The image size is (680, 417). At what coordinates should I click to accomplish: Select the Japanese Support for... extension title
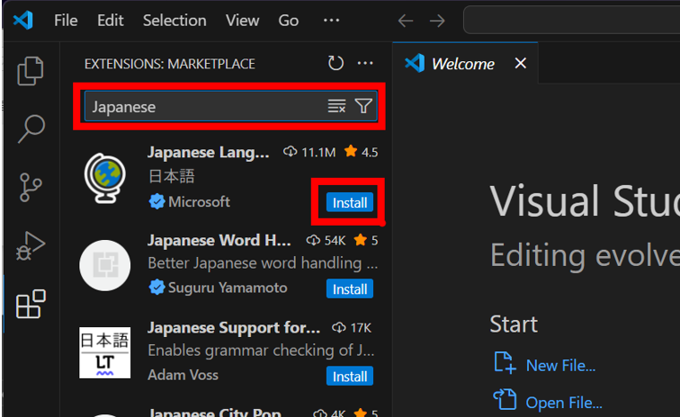pyautogui.click(x=234, y=328)
